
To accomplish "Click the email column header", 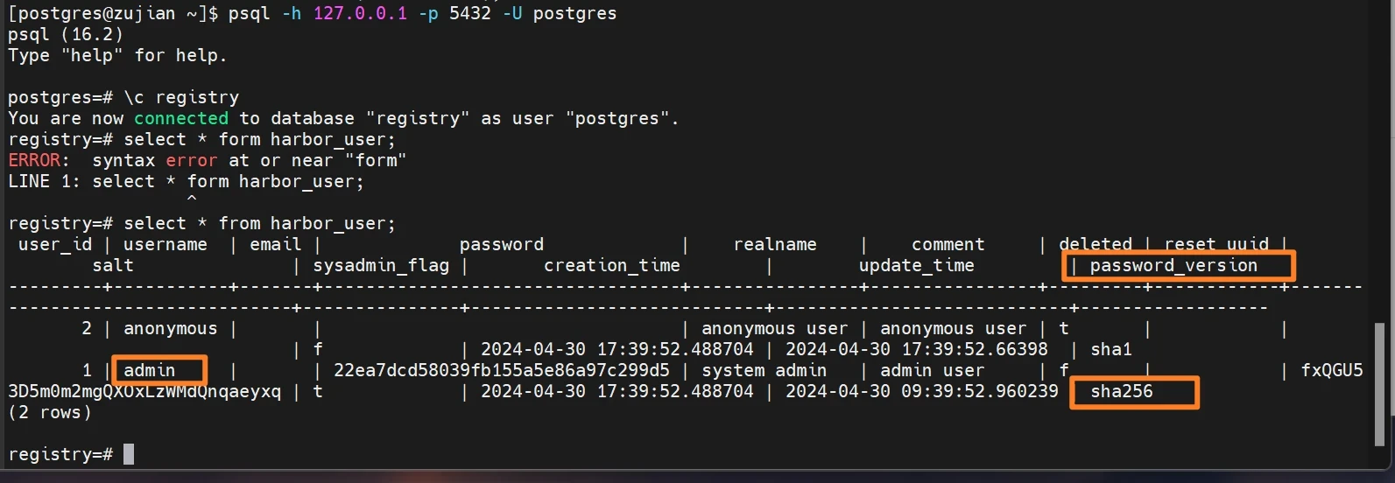I will click(275, 244).
